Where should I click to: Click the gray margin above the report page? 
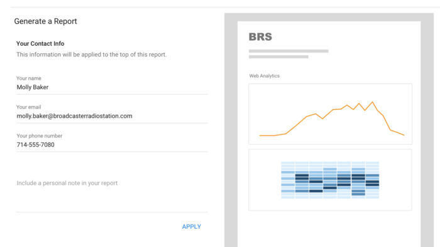point(329,17)
